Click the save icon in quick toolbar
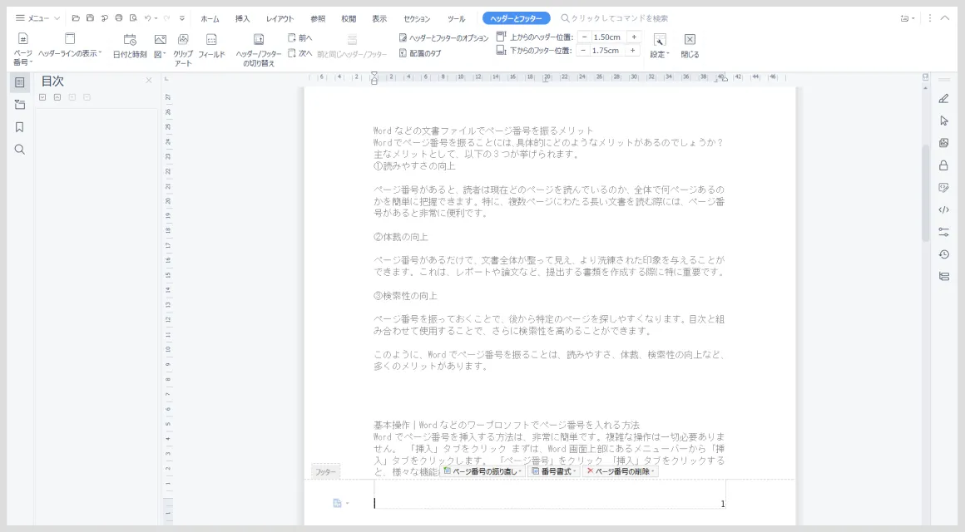965x532 pixels. 90,18
